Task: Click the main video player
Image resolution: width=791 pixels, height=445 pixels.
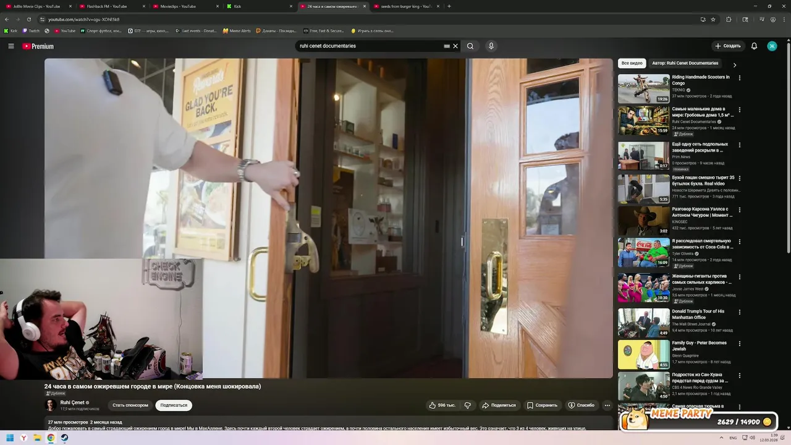Action: pos(328,218)
